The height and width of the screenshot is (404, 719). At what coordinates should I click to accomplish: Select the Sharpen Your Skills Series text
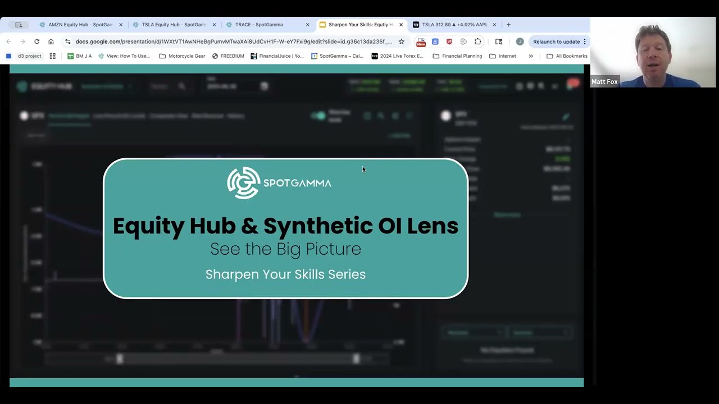(x=285, y=274)
